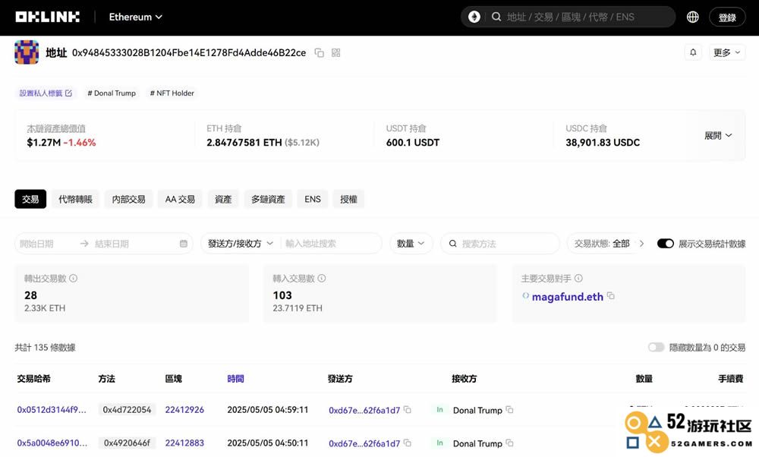759x457 pixels.
Task: Click the # Donal Trump tag
Action: [x=112, y=93]
